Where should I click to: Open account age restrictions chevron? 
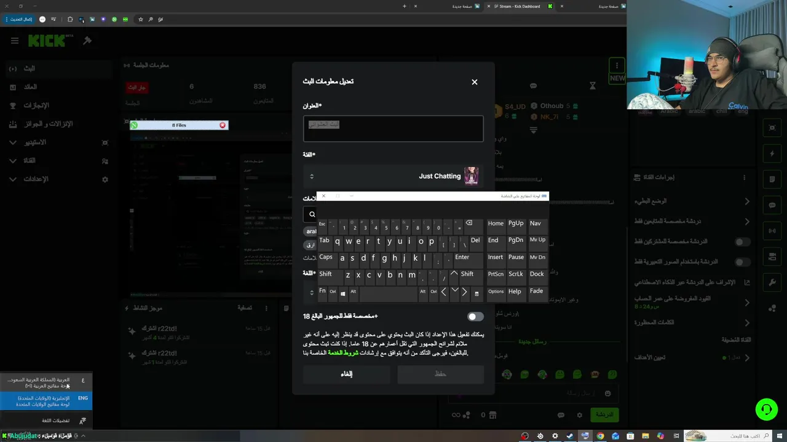point(747,303)
